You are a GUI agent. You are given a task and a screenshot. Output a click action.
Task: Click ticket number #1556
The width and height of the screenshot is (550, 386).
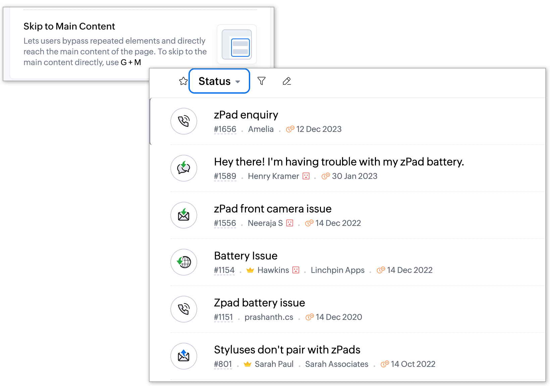(x=225, y=223)
